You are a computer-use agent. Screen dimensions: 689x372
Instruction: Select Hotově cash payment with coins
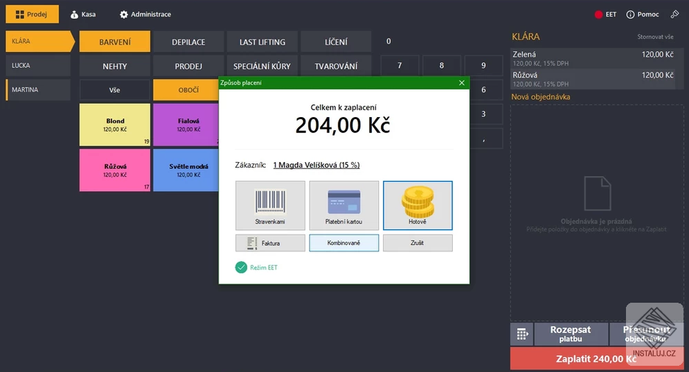pos(418,205)
